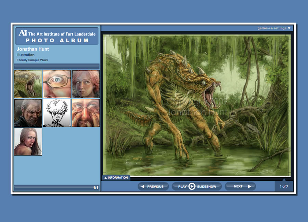The width and height of the screenshot is (308, 222).
Task: Start the Play Slideshow button
Action: tap(197, 186)
